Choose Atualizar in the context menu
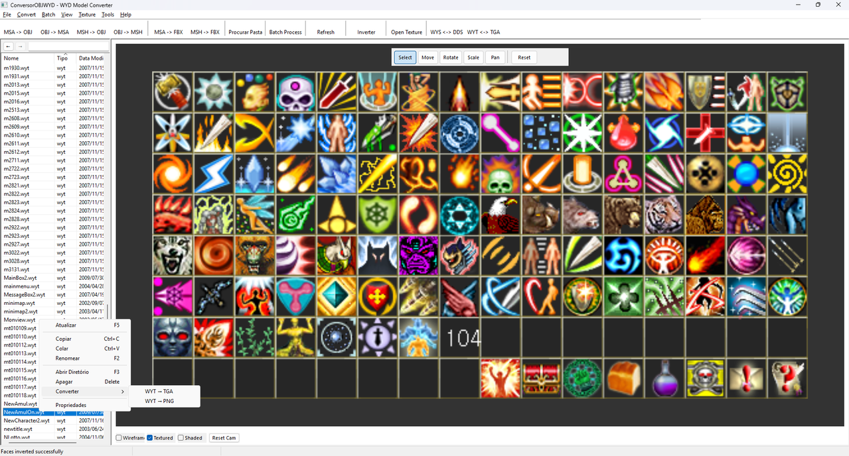This screenshot has width=849, height=456. click(x=85, y=325)
